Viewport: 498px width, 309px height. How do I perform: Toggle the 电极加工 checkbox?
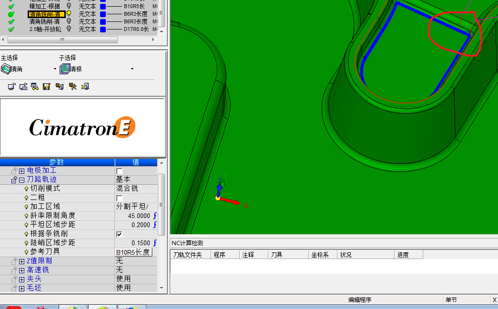119,171
